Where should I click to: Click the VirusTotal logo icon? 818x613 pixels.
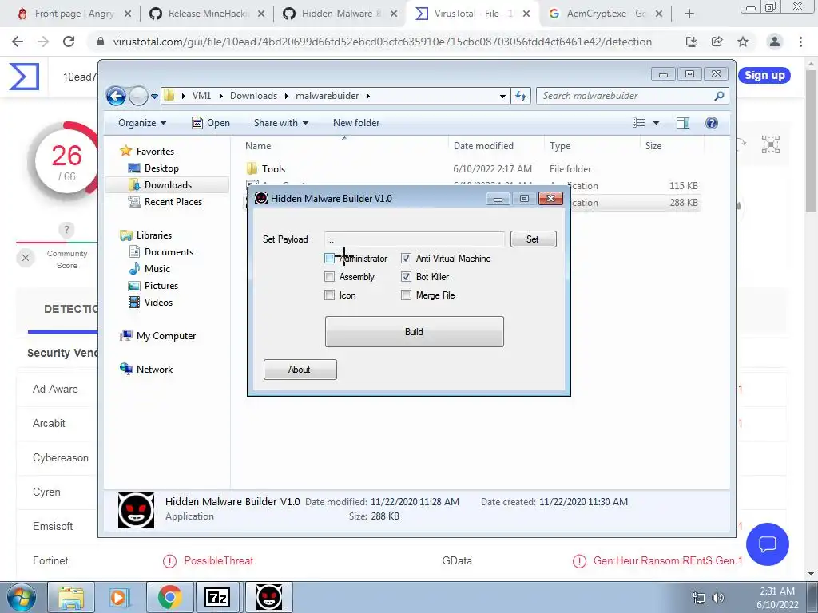24,77
